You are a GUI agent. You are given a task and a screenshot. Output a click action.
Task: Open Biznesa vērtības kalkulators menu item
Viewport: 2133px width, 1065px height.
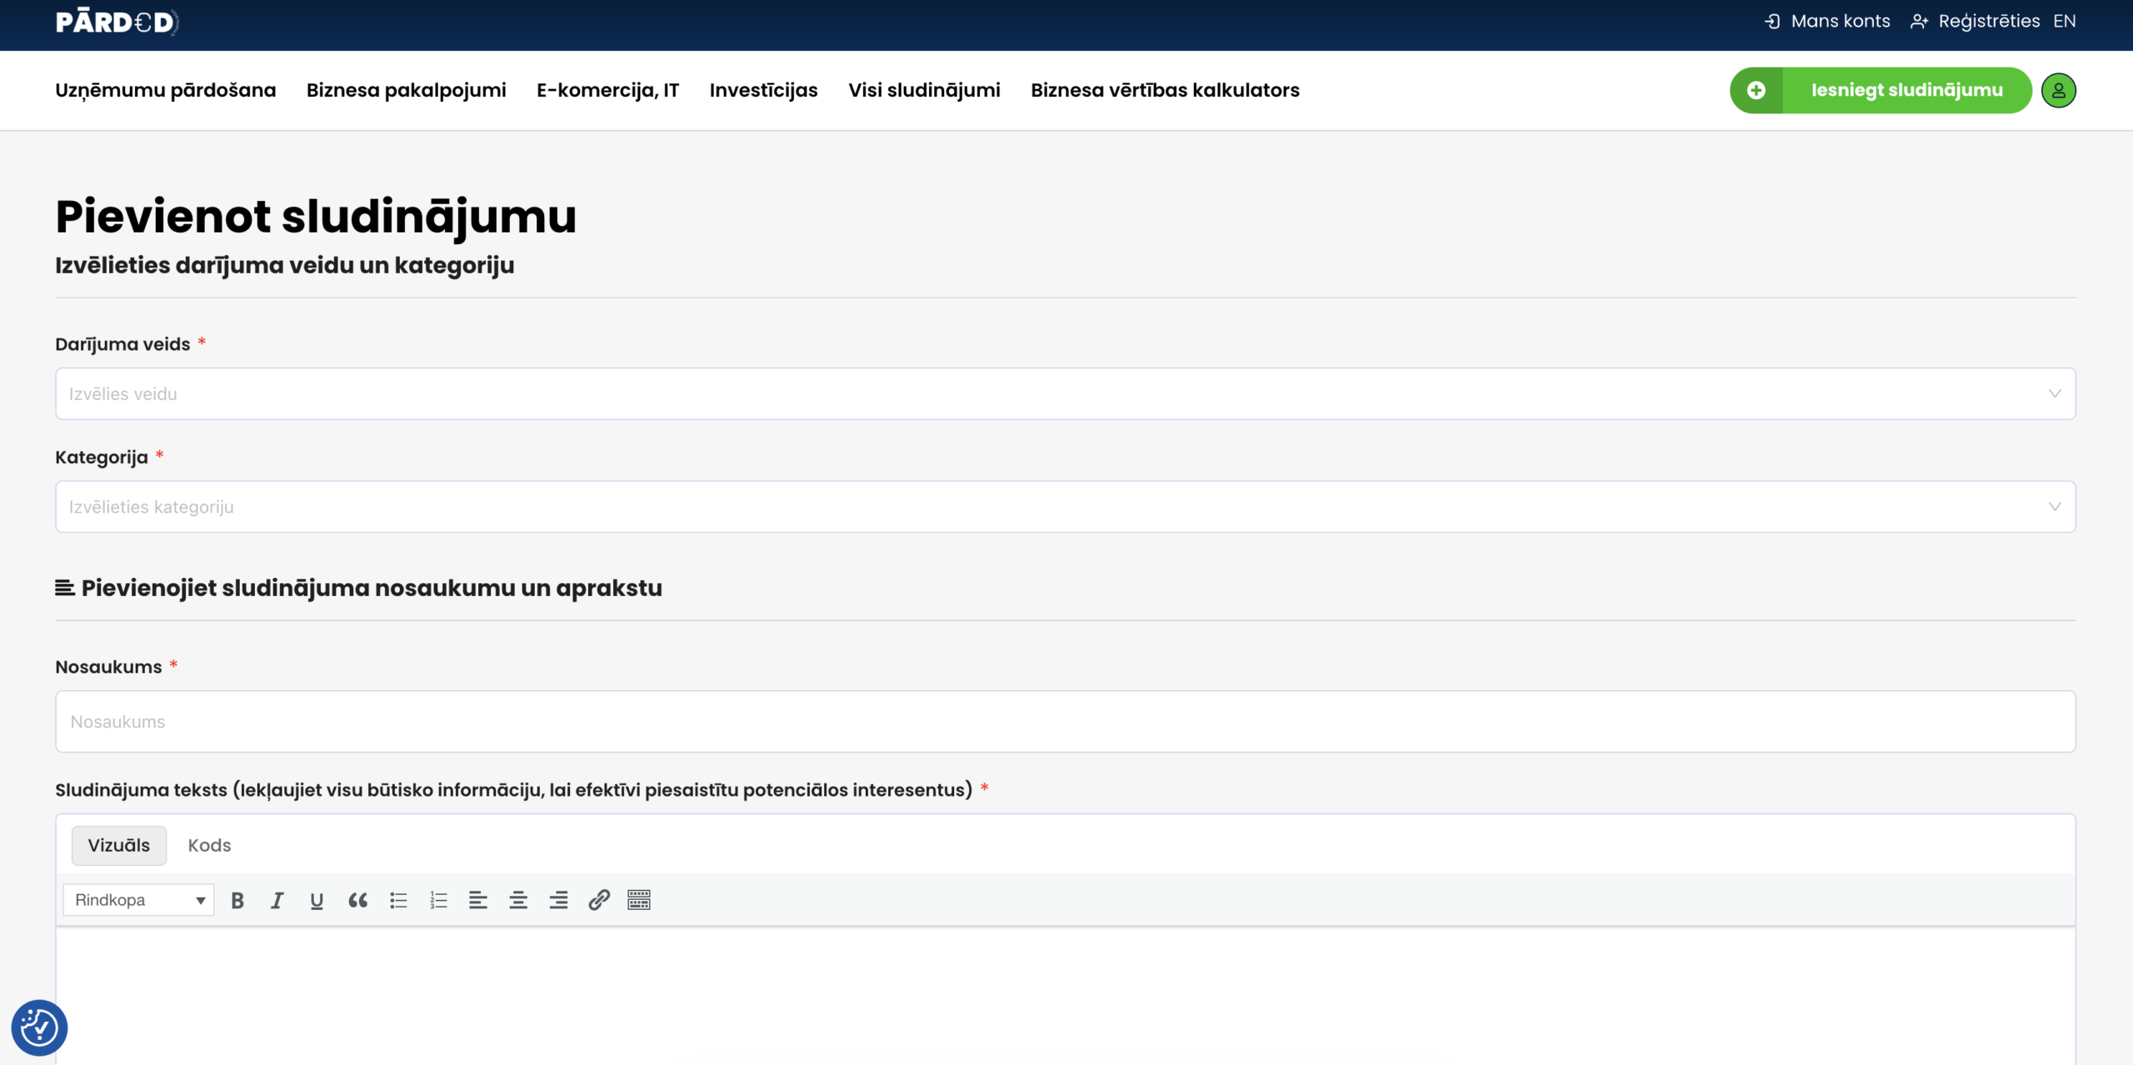1165,90
